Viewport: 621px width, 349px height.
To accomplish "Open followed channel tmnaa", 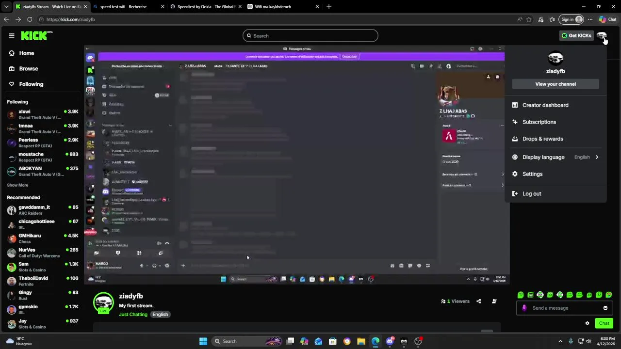I will [x=43, y=128].
